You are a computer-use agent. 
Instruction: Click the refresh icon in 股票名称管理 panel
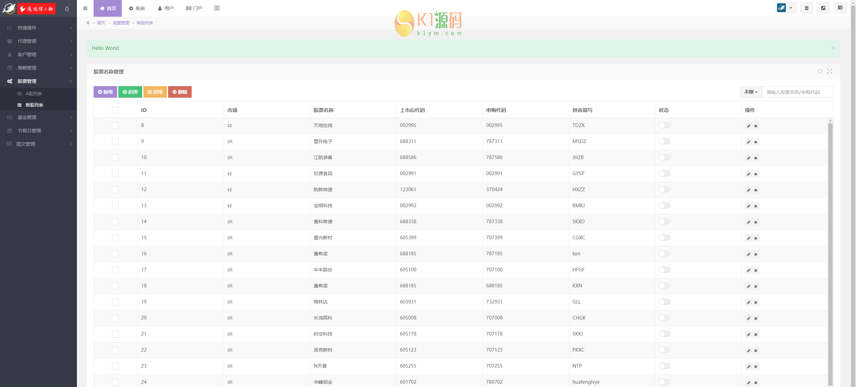click(820, 71)
